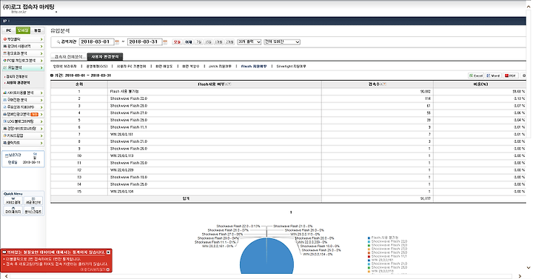Expand 광고효과 분석 with its chevron
The height and width of the screenshot is (279, 533).
(41, 54)
